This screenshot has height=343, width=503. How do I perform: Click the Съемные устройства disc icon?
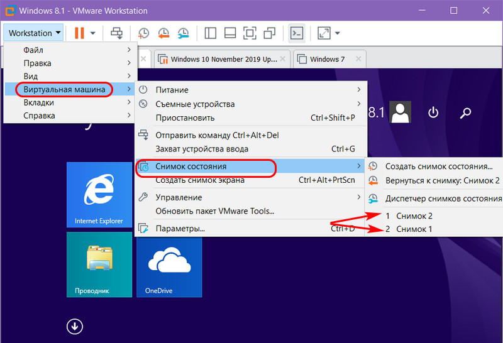pyautogui.click(x=143, y=104)
